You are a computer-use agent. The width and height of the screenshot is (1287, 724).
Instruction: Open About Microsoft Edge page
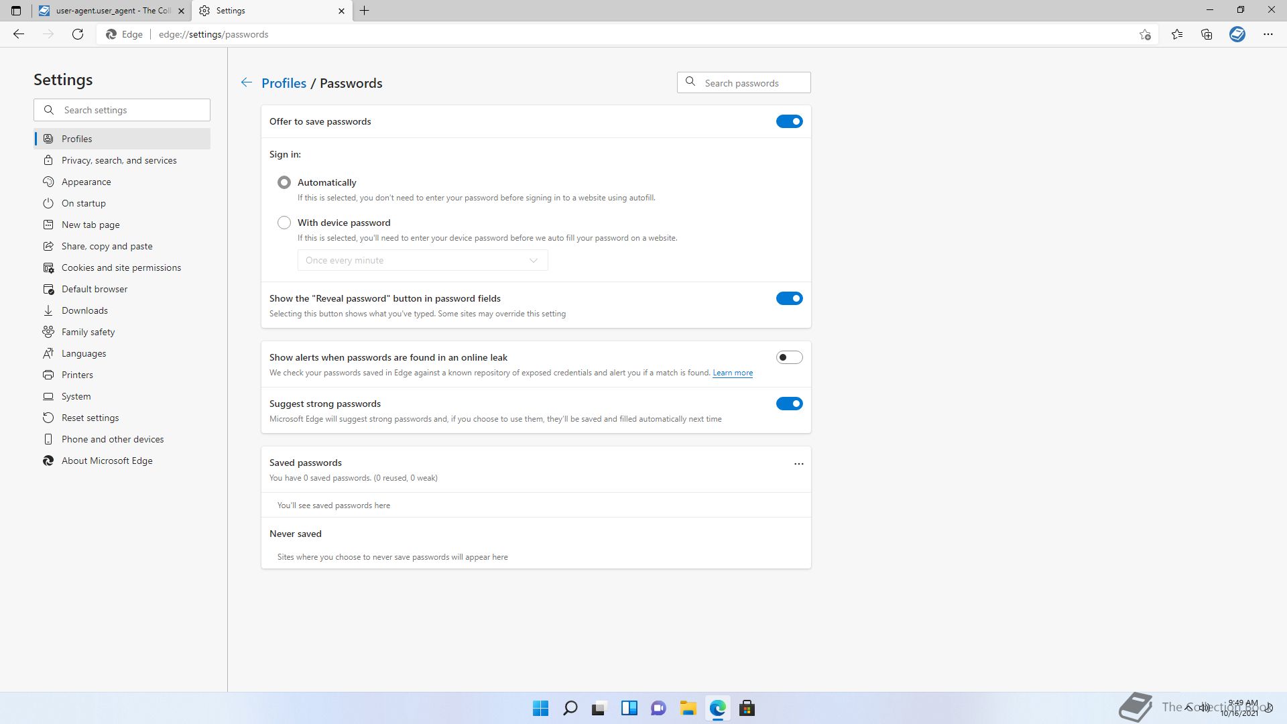[122, 461]
